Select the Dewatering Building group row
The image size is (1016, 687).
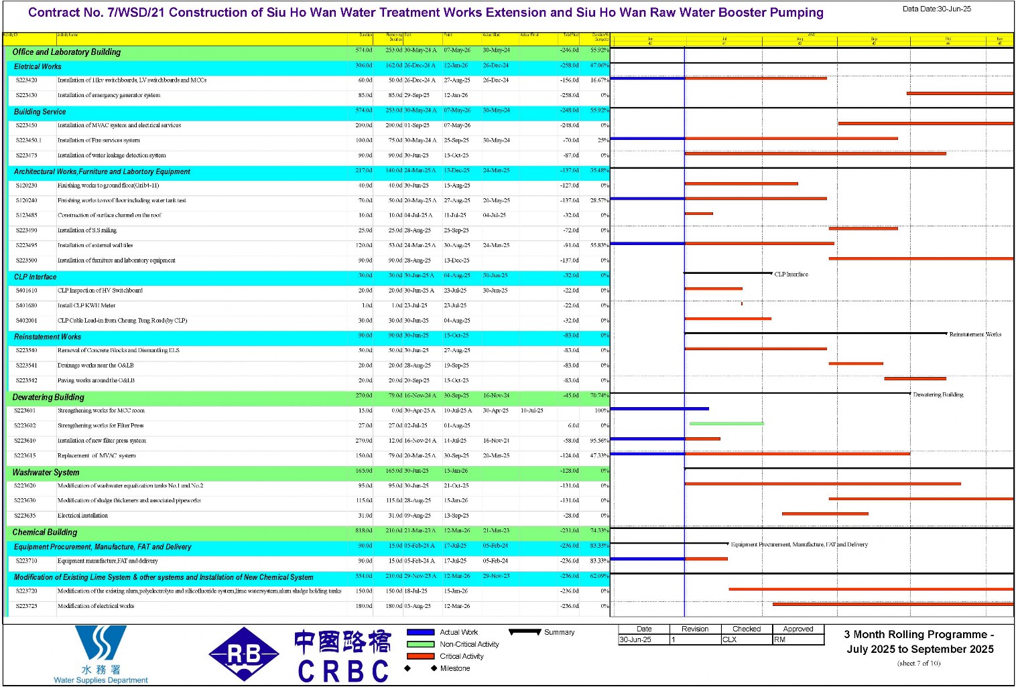coord(307,397)
